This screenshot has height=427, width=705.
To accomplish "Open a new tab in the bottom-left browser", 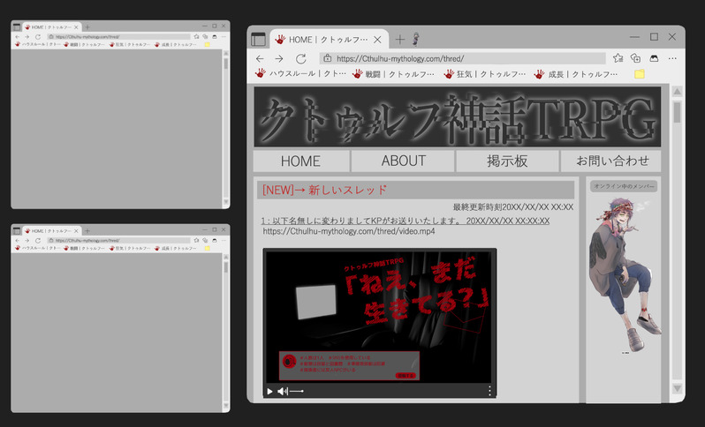I will (87, 231).
